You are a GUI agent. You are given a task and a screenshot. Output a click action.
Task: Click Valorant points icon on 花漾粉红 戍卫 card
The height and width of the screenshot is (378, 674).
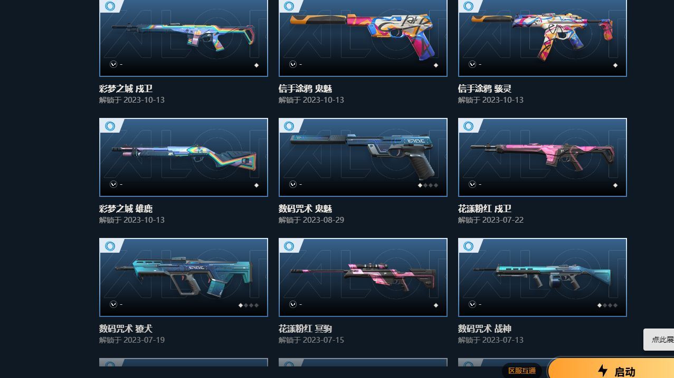click(x=472, y=184)
